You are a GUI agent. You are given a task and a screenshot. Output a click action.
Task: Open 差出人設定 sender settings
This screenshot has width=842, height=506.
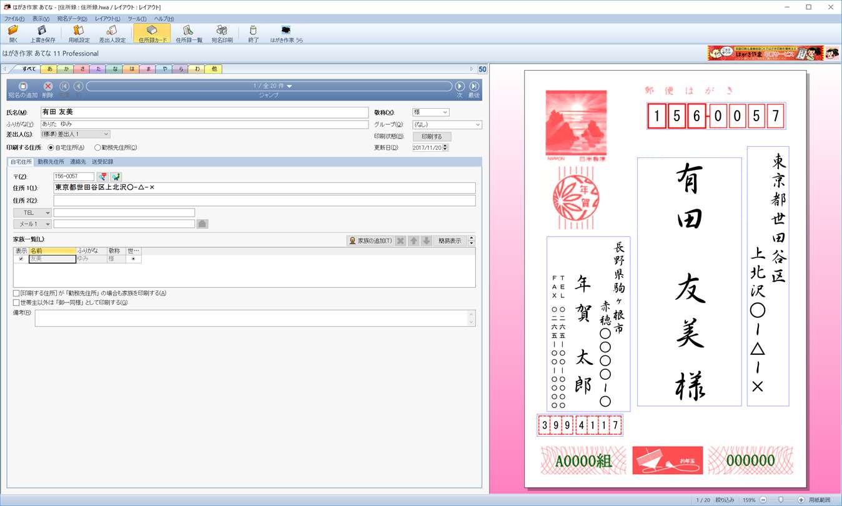pos(112,33)
